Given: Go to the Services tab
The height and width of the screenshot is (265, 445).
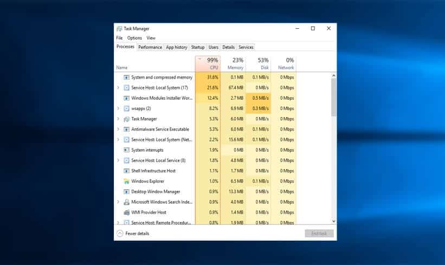Looking at the screenshot, I should point(246,47).
